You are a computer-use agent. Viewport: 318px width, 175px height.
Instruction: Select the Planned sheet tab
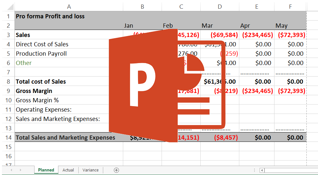tap(46, 170)
